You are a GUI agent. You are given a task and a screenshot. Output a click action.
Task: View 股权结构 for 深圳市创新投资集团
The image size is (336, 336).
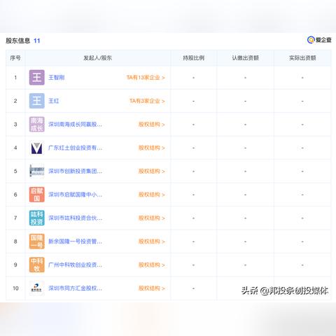152,171
